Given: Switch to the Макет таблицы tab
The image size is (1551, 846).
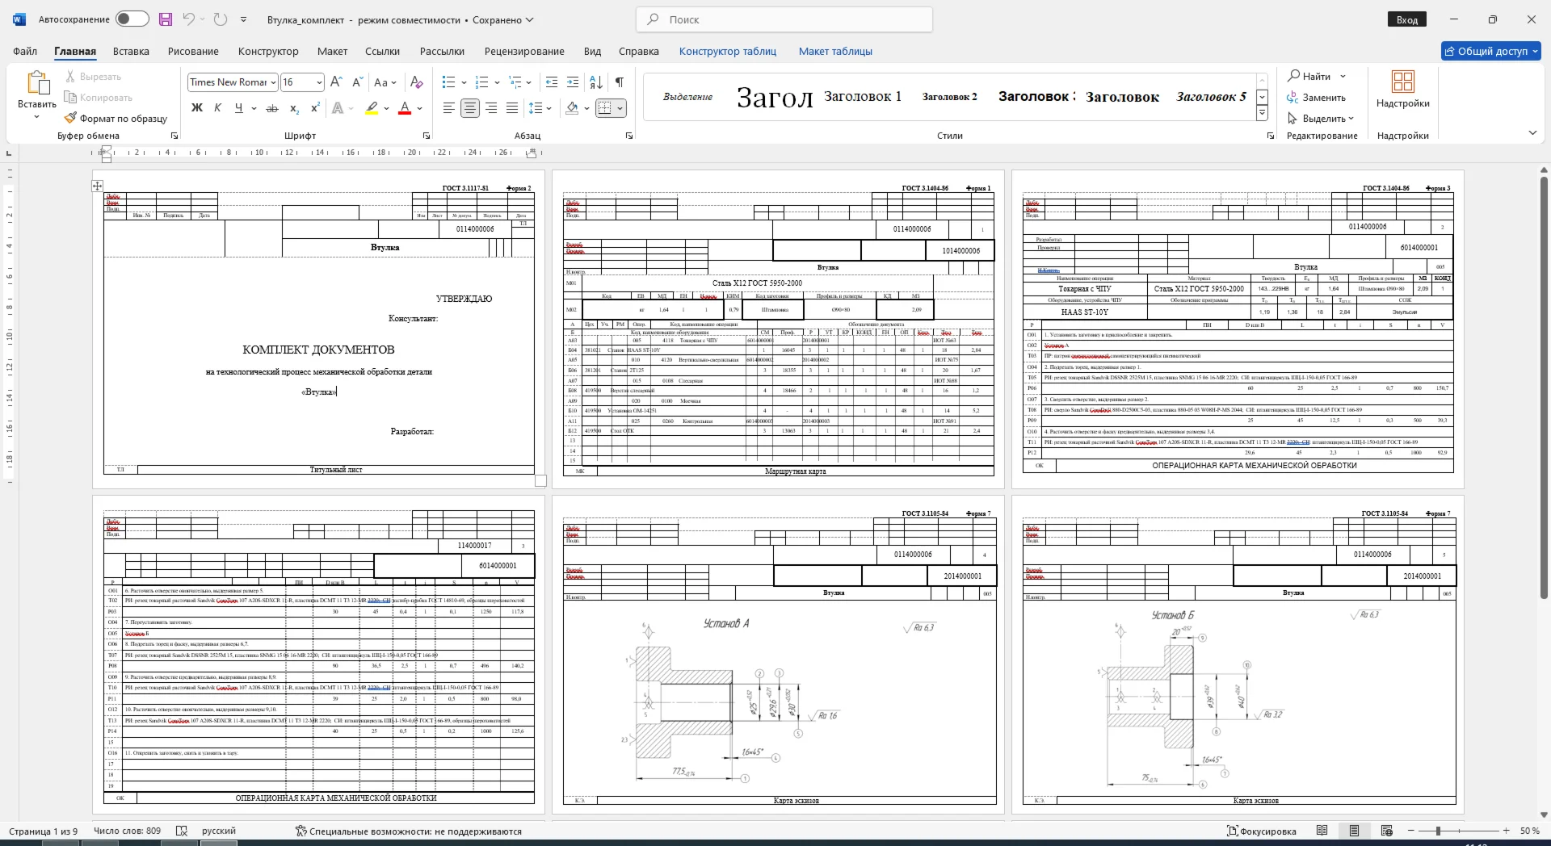Looking at the screenshot, I should [835, 51].
